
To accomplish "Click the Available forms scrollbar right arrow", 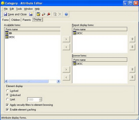I will pyautogui.click(x=58, y=81).
